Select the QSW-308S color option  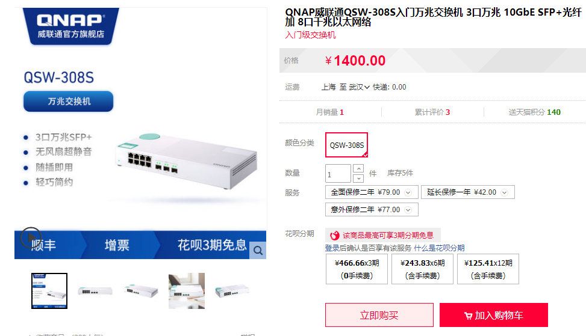coord(346,145)
